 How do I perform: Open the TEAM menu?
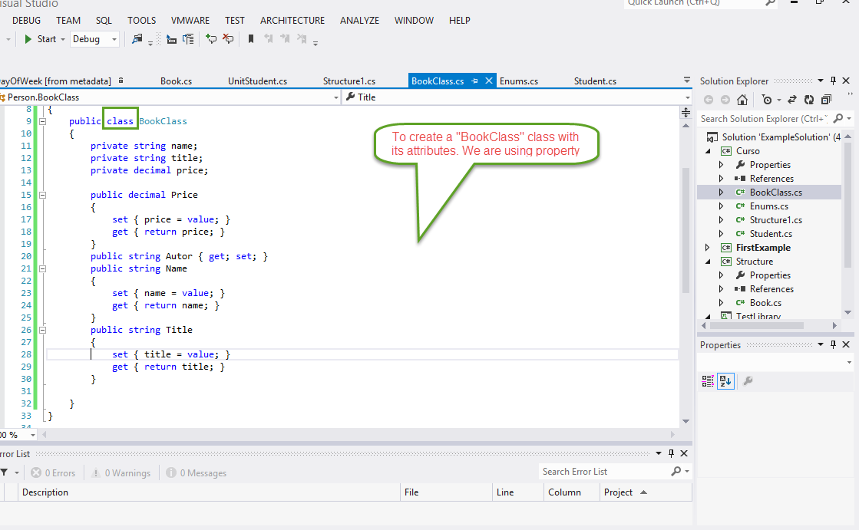tap(68, 20)
